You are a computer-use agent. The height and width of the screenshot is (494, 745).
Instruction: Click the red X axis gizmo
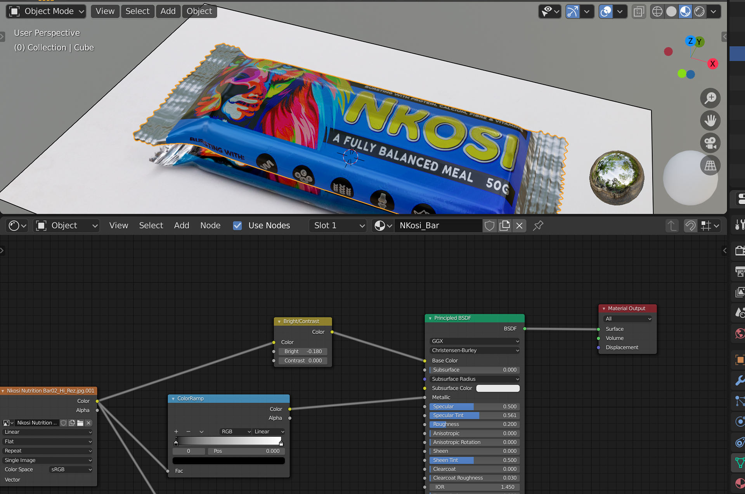(712, 64)
